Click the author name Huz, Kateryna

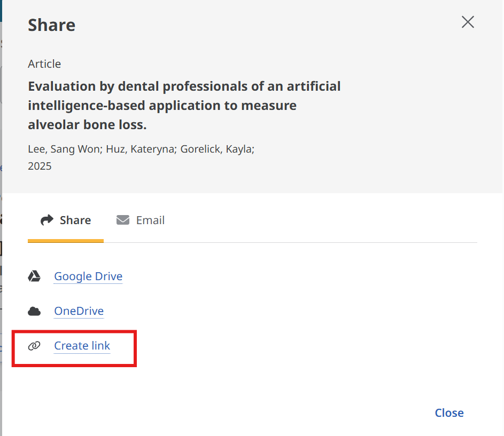tap(141, 149)
